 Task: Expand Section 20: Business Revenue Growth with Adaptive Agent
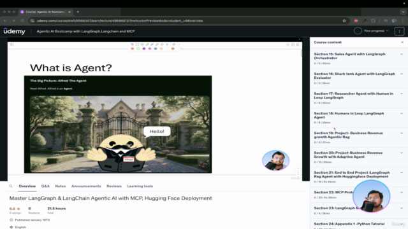(x=402, y=153)
